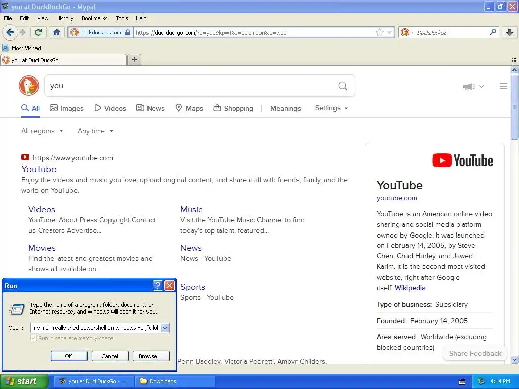Switch to the Shopping search tab
519x389 pixels.
click(233, 108)
